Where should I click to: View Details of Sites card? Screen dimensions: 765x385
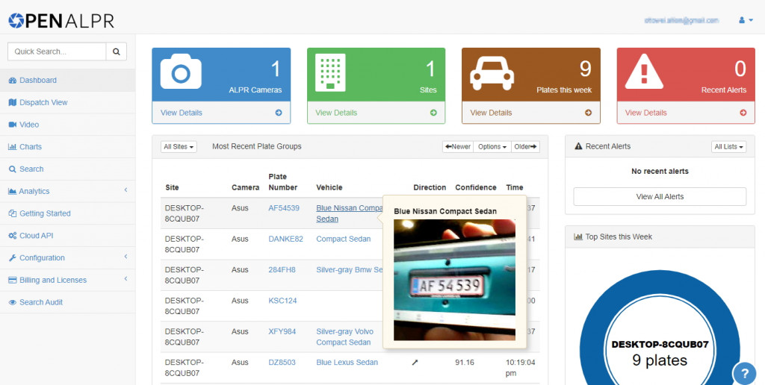click(336, 113)
